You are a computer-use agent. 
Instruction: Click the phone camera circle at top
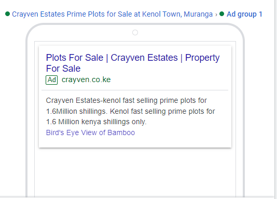coord(135,33)
